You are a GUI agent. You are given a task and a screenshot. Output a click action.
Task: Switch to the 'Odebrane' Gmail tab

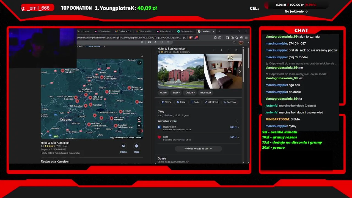[x=123, y=31]
